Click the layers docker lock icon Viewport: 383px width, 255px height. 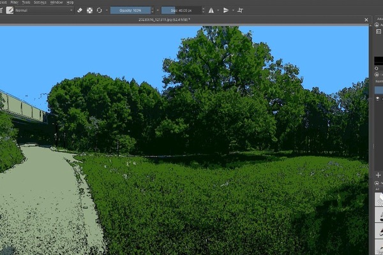pos(377,75)
